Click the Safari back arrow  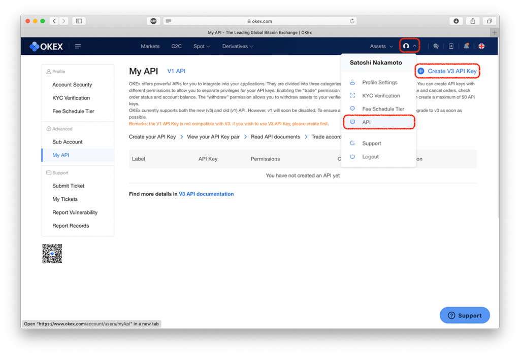54,21
